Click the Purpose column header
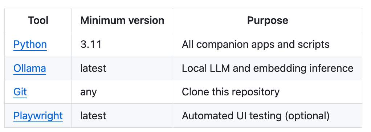Viewport: 371px width, 132px height. tap(268, 21)
